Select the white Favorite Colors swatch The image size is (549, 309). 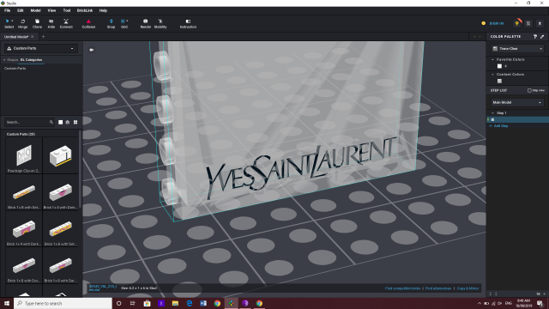tap(499, 66)
